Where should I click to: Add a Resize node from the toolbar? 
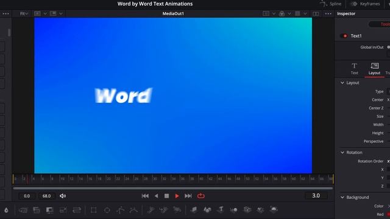[x=63, y=210]
